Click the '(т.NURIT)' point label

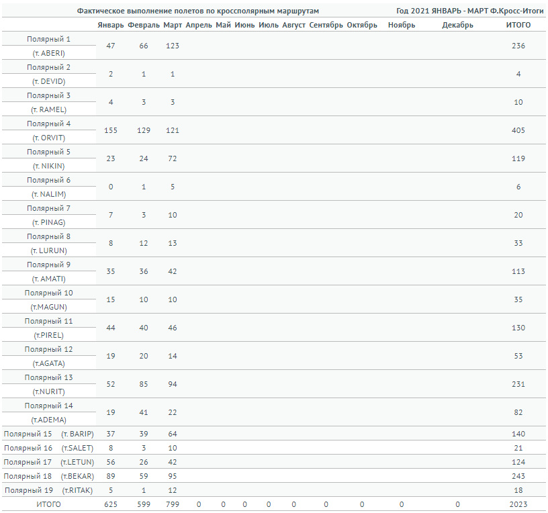tap(48, 392)
